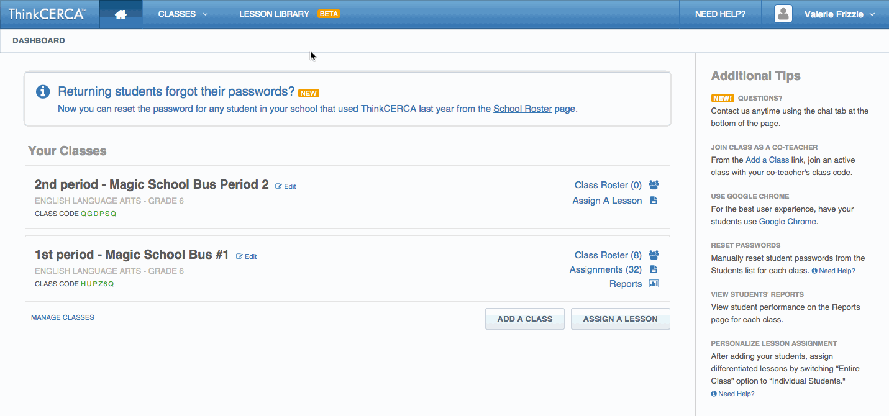Image resolution: width=889 pixels, height=416 pixels.
Task: Click the 2nd period - Magic School Bus title
Action: tap(152, 184)
